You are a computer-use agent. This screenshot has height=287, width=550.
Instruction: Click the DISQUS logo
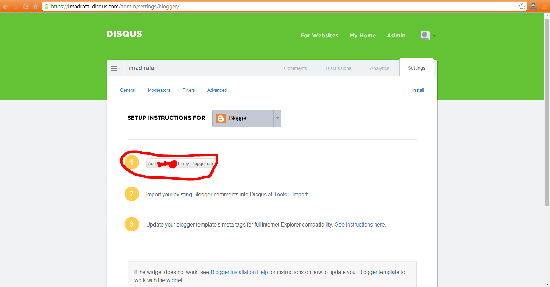124,34
